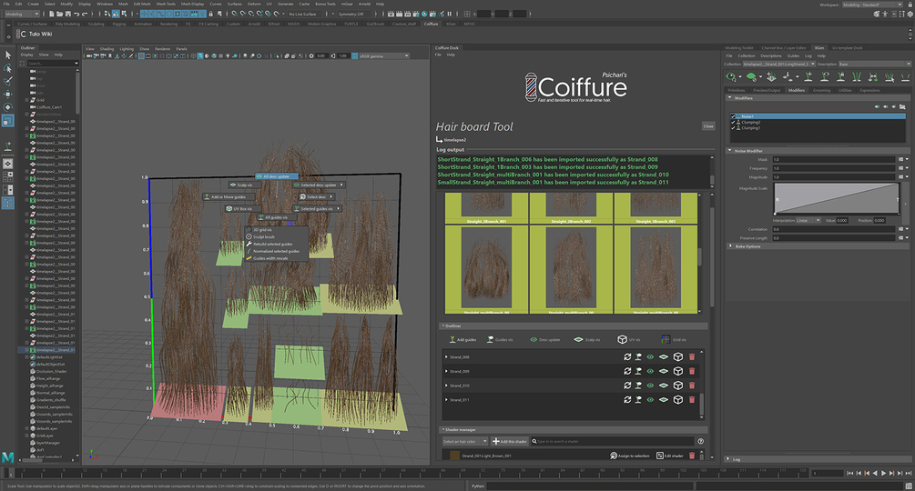
Task: Switch to the Primitives tab in XGen
Action: [x=737, y=90]
